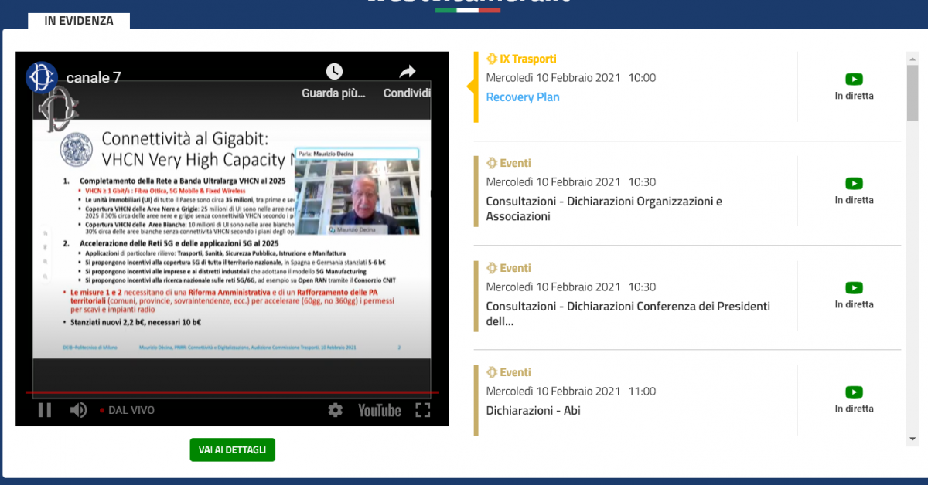This screenshot has width=928, height=485.
Task: Click the emblem icon beside IX Trasporti
Action: pyautogui.click(x=491, y=59)
